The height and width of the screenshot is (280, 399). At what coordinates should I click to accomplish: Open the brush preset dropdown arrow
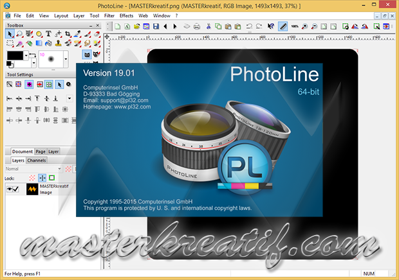click(x=66, y=59)
